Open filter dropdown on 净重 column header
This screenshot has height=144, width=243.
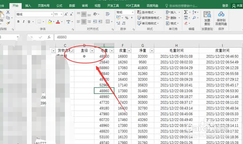(152, 51)
